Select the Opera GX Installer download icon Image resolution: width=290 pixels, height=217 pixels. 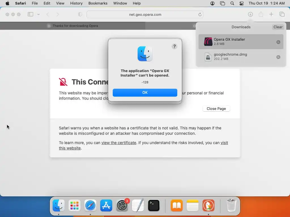208,42
